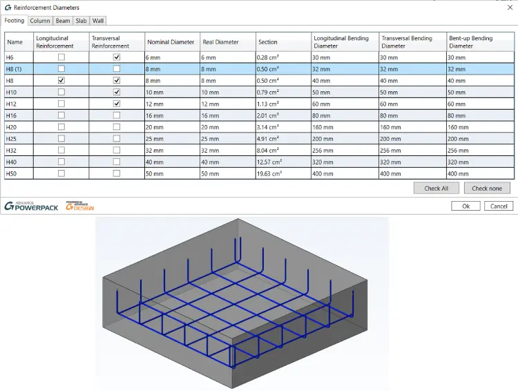Screen dimensions: 518x391
Task: Click the 19.63 cm² Section cell
Action: pos(283,173)
